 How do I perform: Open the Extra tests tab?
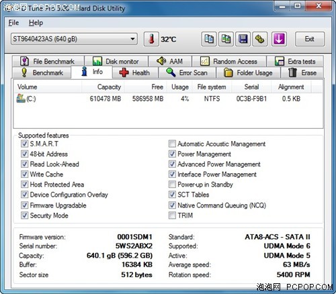[x=295, y=61]
